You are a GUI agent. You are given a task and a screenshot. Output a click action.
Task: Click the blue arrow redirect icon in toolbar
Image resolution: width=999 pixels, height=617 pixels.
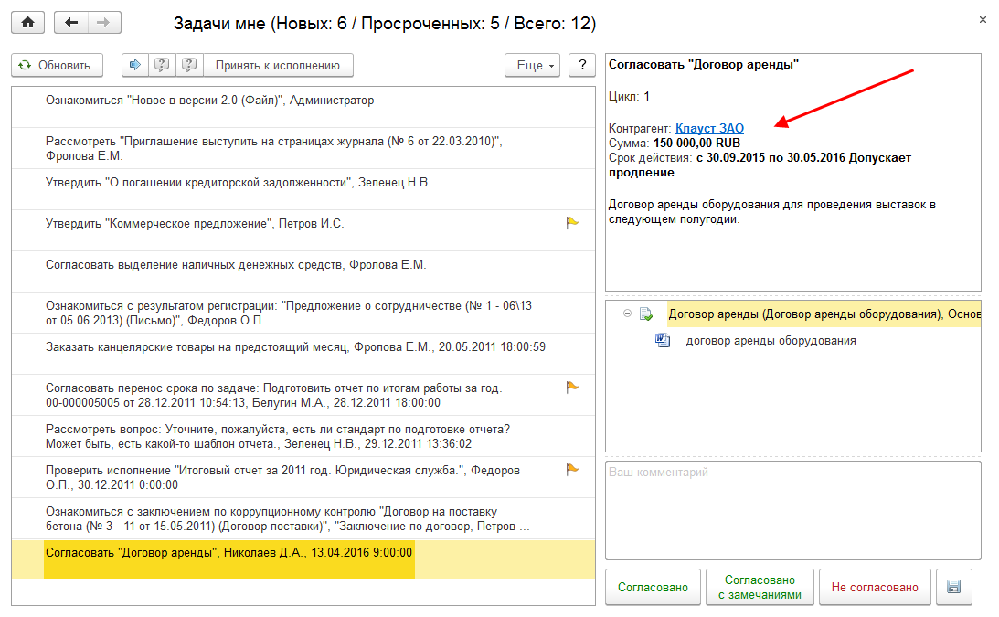click(135, 65)
